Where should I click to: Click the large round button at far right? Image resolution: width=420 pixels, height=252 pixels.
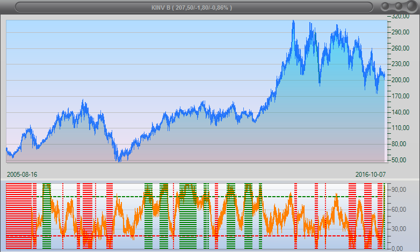[x=412, y=6]
